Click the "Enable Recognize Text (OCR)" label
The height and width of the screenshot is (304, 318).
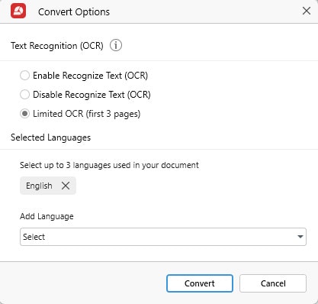(90, 76)
